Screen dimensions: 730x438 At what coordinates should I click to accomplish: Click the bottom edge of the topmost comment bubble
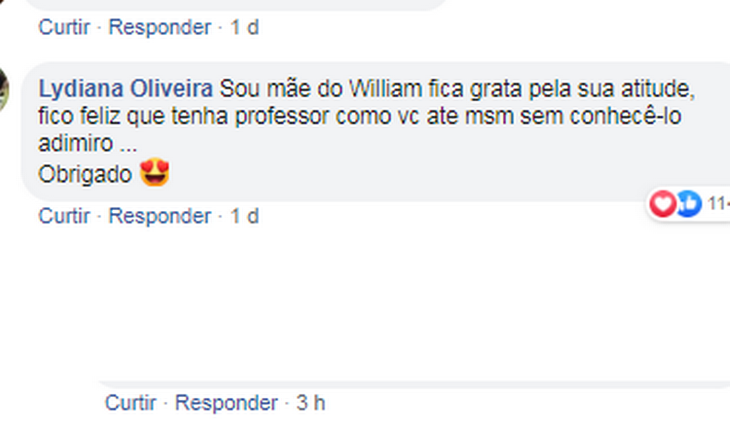(235, 7)
